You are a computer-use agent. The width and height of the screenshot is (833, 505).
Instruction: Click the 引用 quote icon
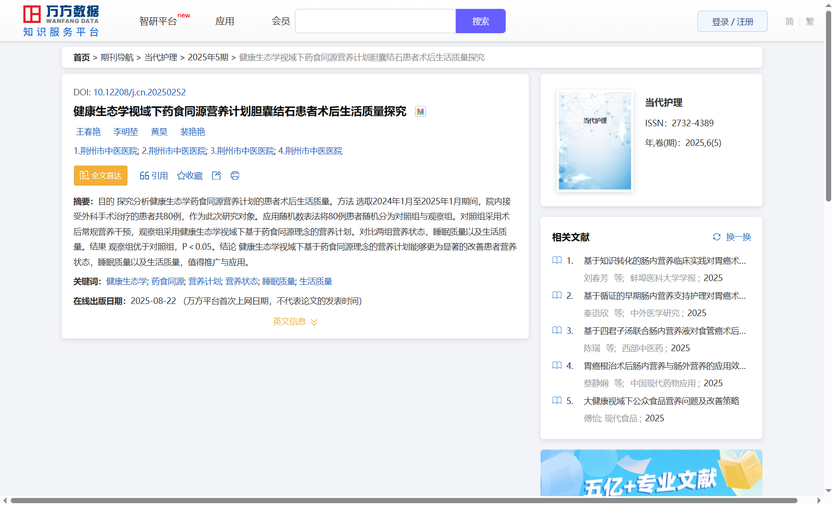[x=144, y=176]
